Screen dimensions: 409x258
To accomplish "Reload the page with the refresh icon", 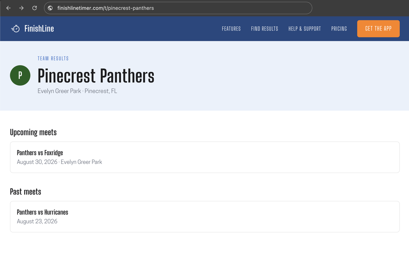I will pos(34,8).
